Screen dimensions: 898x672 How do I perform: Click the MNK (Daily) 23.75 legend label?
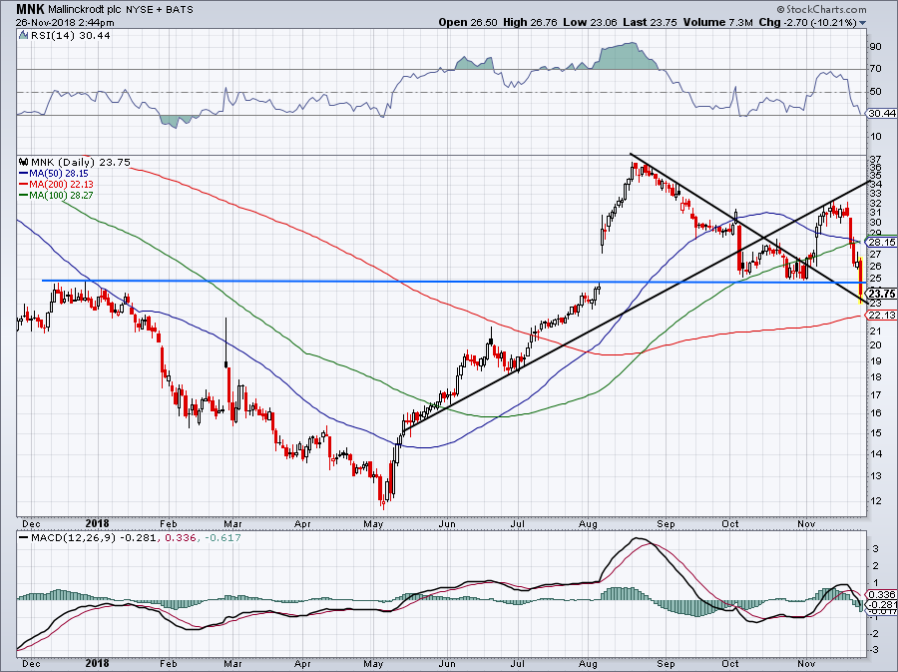coord(81,162)
